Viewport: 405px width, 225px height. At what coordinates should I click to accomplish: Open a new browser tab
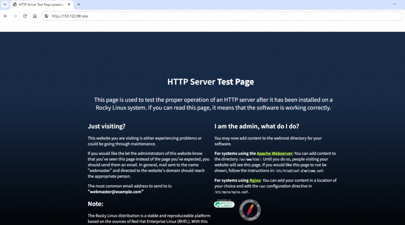coord(79,4)
